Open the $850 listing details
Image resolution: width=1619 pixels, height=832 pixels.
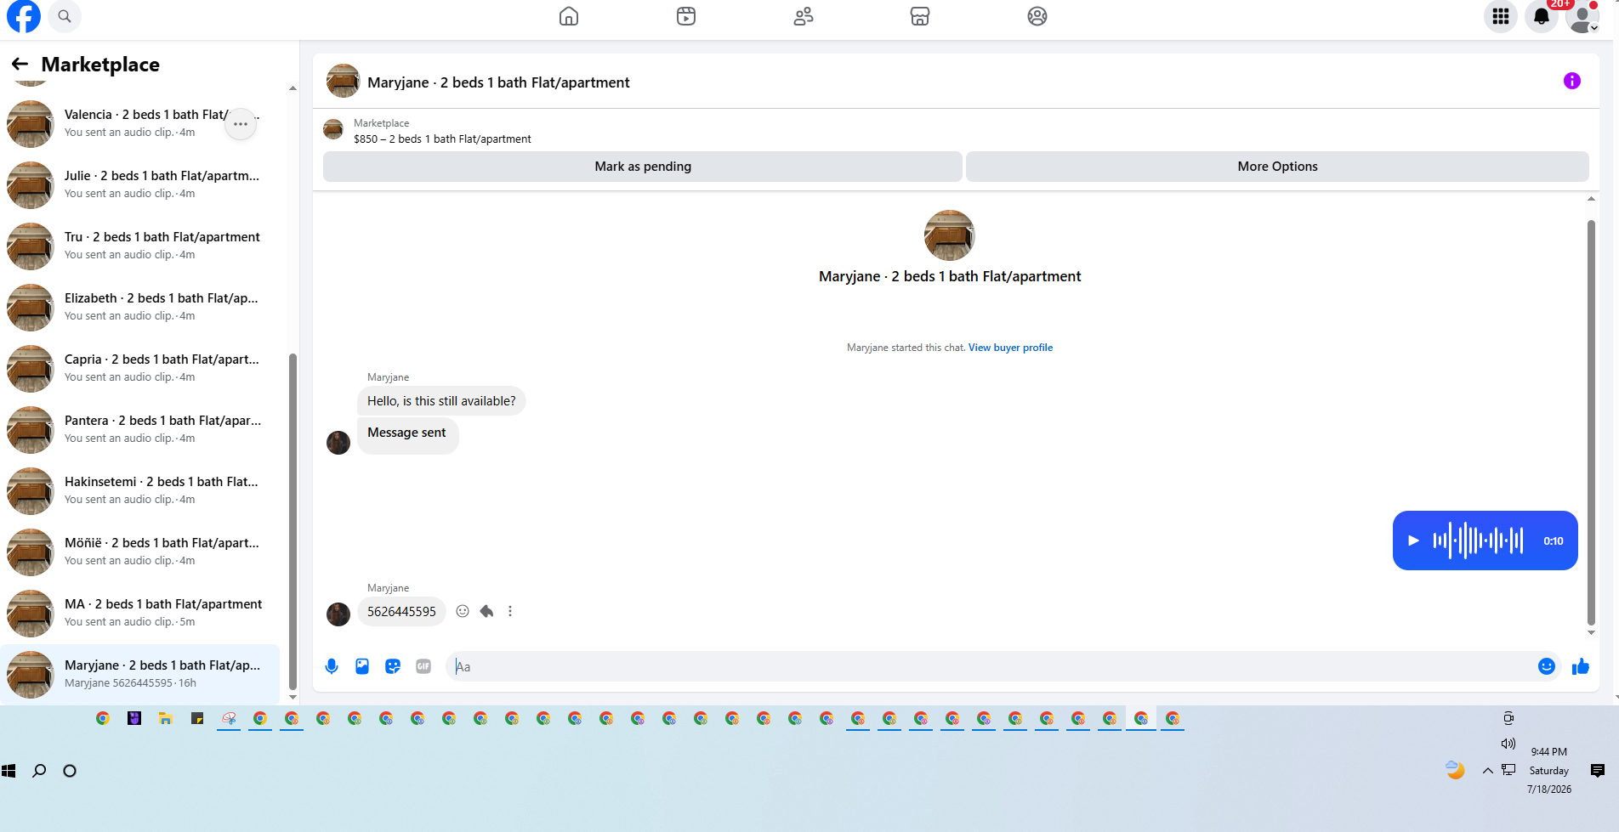click(x=442, y=139)
